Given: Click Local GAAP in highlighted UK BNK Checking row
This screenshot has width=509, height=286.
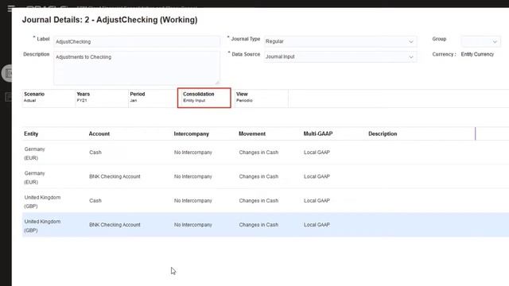Looking at the screenshot, I should (x=317, y=225).
